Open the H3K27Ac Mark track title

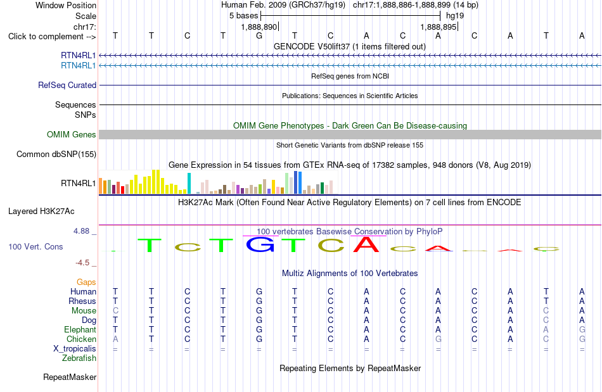coord(350,203)
